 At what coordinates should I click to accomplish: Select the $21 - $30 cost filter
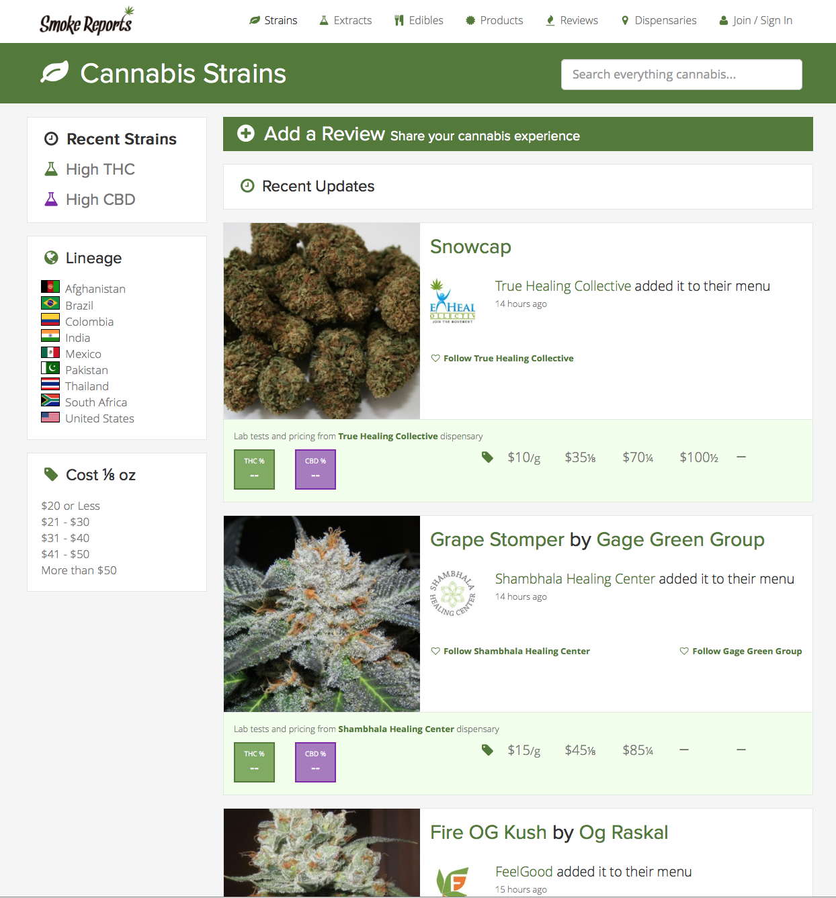65,522
